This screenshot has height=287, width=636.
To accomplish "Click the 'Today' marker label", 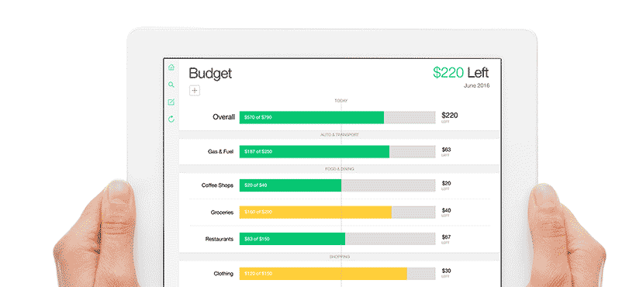I will 341,101.
